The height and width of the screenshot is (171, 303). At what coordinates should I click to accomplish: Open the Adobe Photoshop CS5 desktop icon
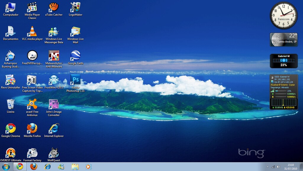75,84
